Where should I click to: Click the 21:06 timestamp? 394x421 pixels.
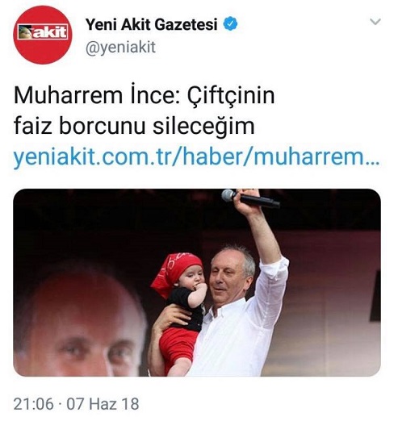click(34, 404)
